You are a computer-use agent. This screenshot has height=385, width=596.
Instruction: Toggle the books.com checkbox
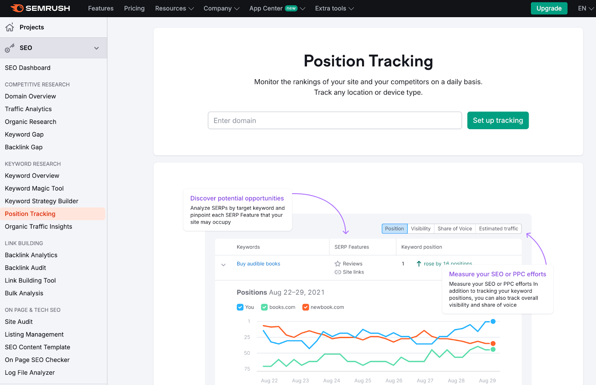point(264,307)
